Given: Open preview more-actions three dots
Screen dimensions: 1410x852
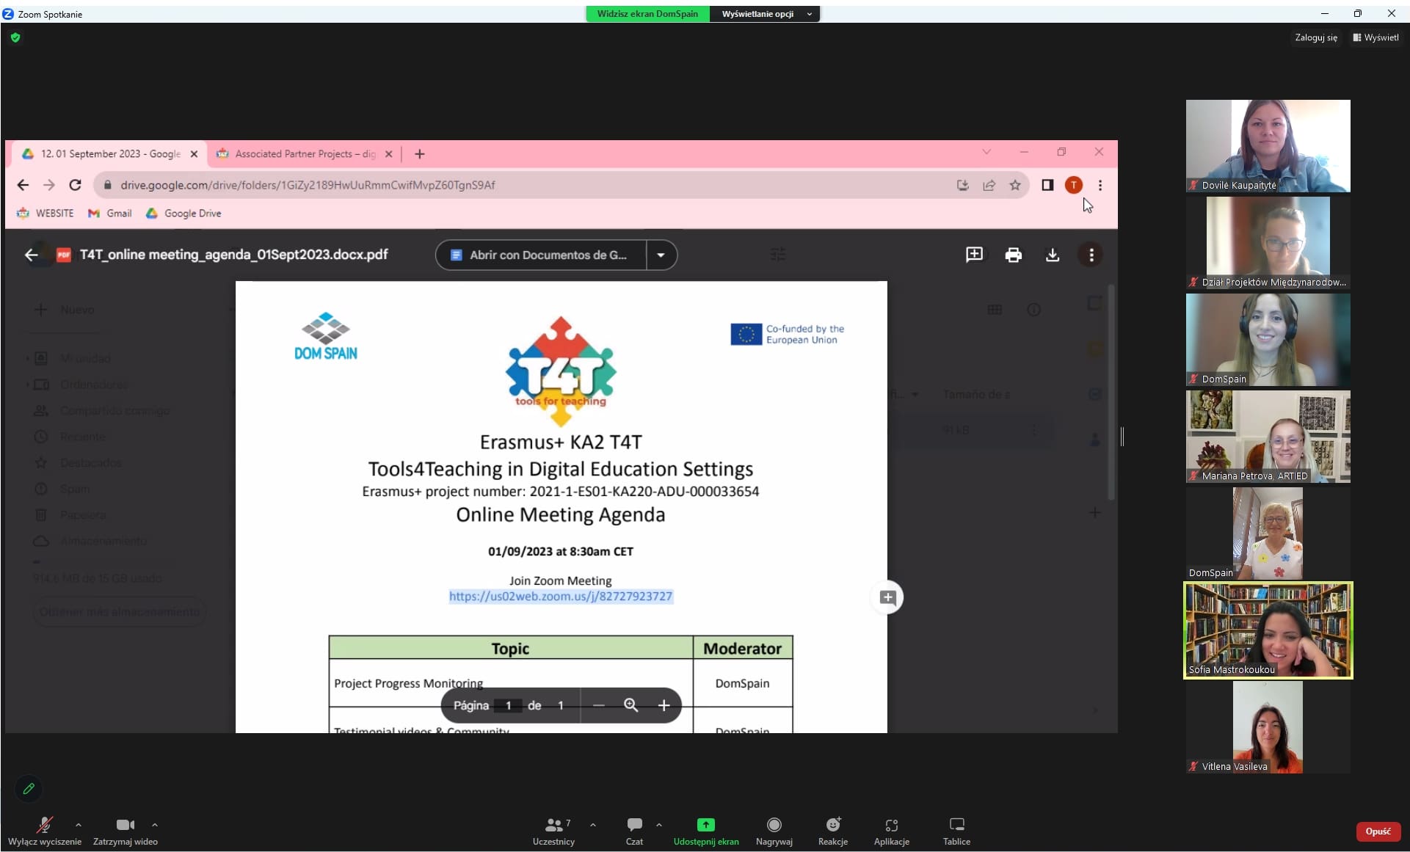Looking at the screenshot, I should coord(1091,255).
